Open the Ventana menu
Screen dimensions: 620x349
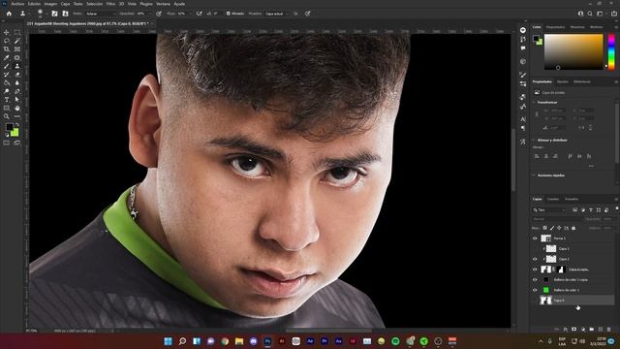163,4
